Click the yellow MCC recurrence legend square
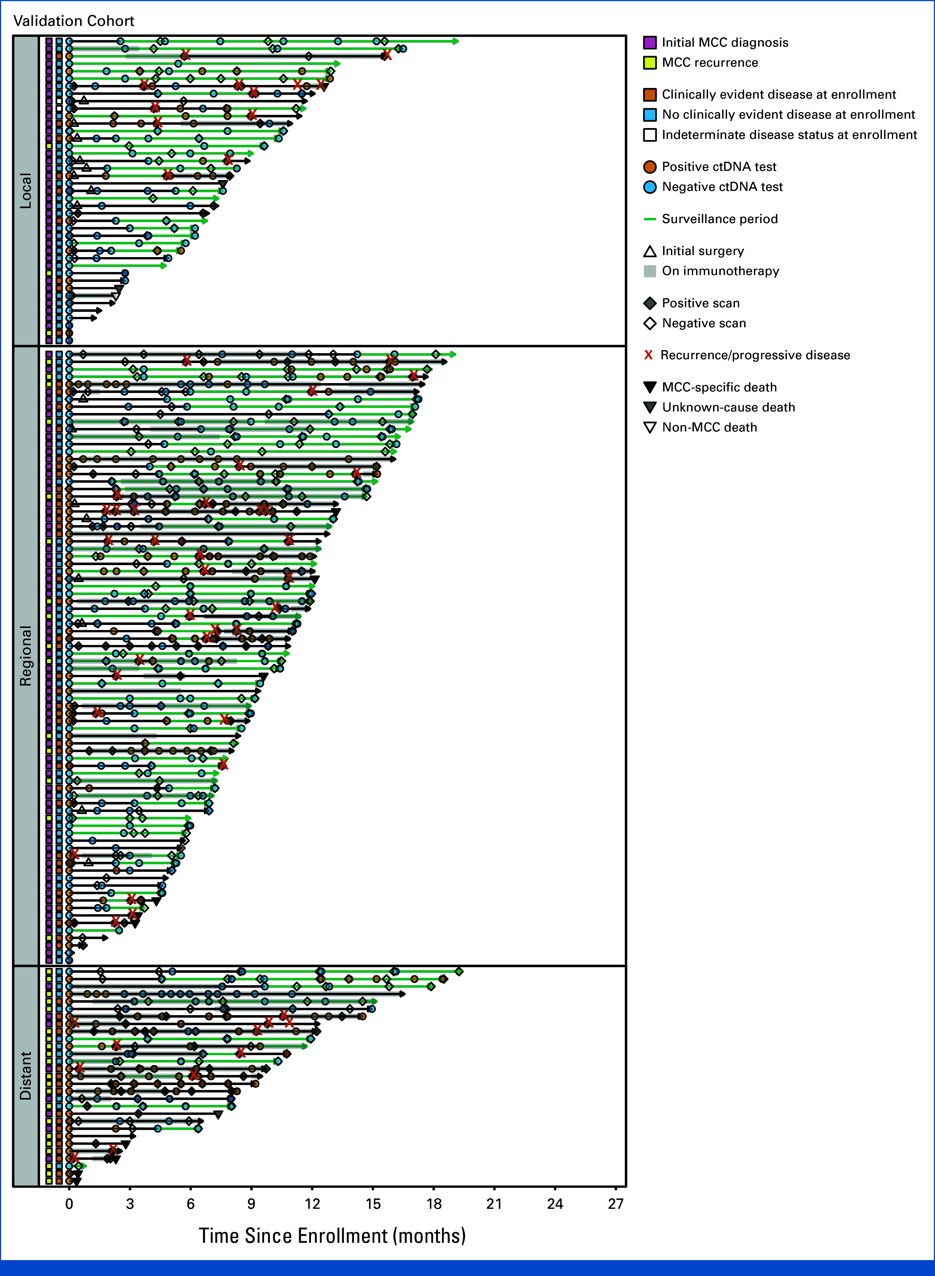 tap(650, 63)
